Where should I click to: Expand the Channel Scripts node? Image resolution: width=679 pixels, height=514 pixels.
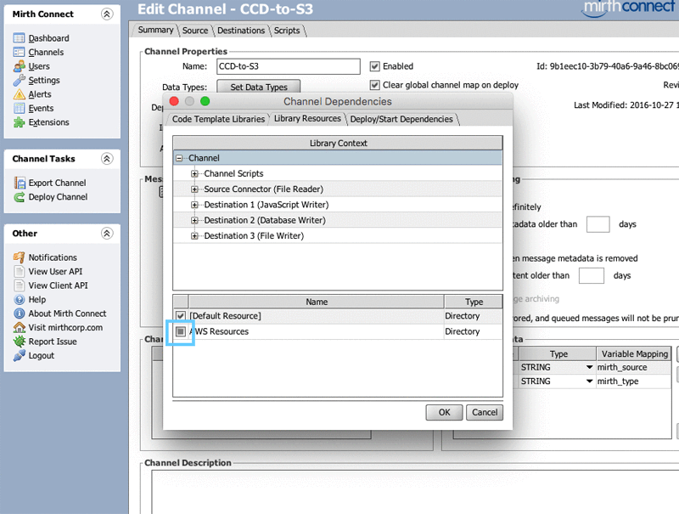point(194,174)
